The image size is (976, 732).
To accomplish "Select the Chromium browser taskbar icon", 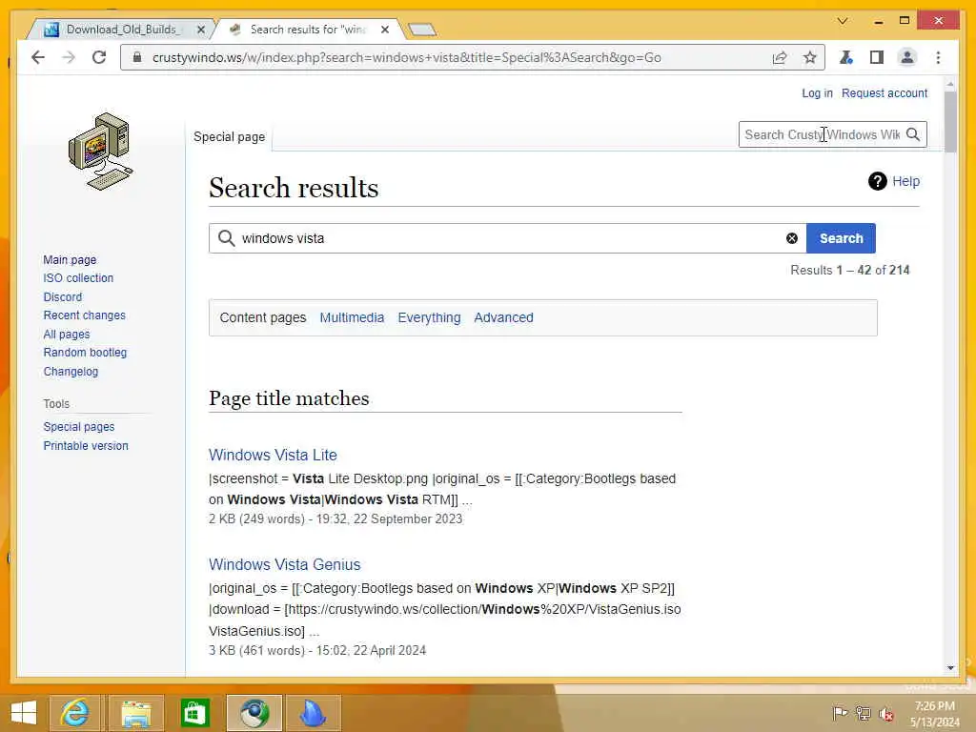I will point(254,713).
